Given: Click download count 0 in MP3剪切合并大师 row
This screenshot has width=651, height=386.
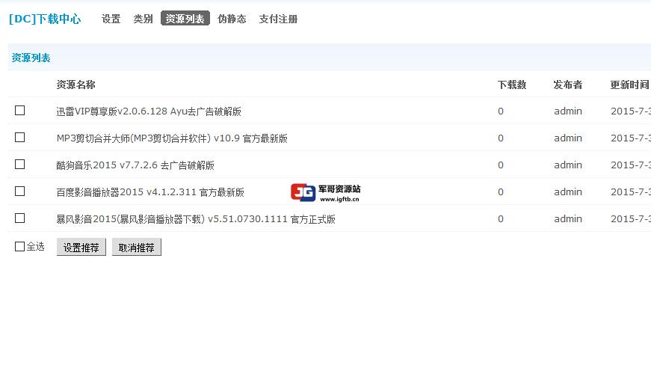Looking at the screenshot, I should [501, 138].
